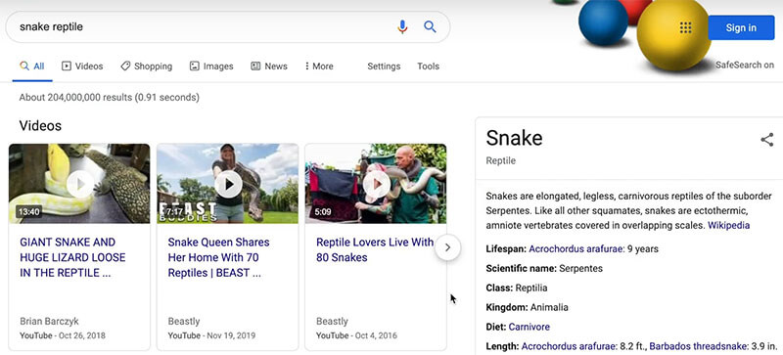Click Acrochordus arafurae link beside Length
783x355 pixels.
[569, 346]
